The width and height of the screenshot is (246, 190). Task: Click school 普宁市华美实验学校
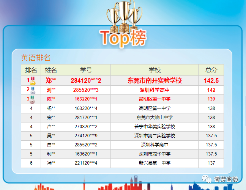[155, 127]
